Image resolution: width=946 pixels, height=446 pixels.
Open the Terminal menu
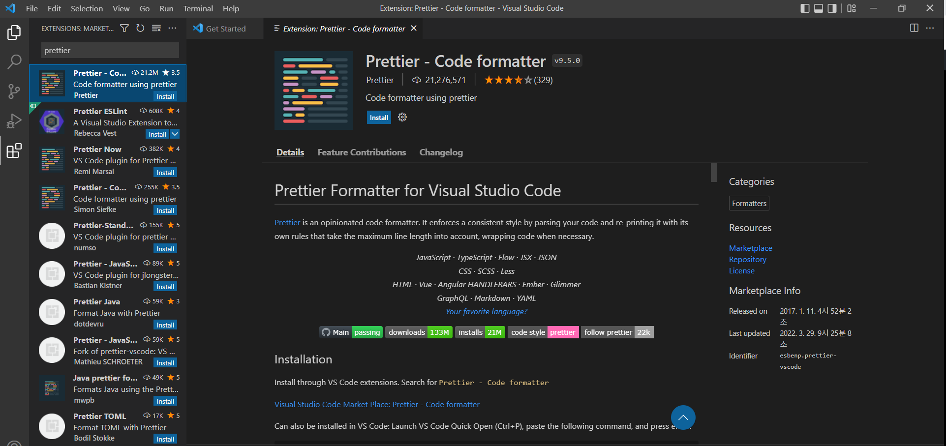click(x=198, y=8)
